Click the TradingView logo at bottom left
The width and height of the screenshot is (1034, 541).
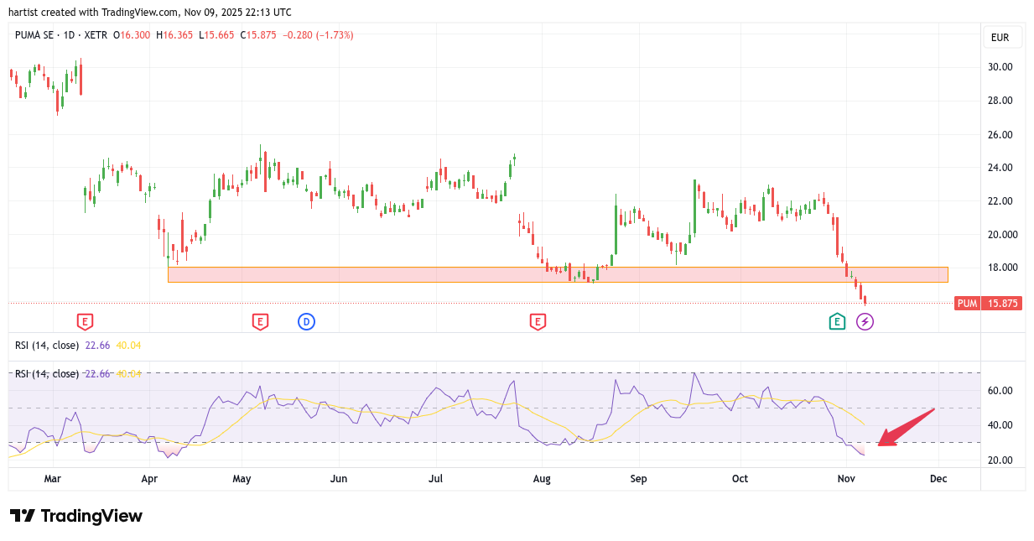(x=76, y=516)
